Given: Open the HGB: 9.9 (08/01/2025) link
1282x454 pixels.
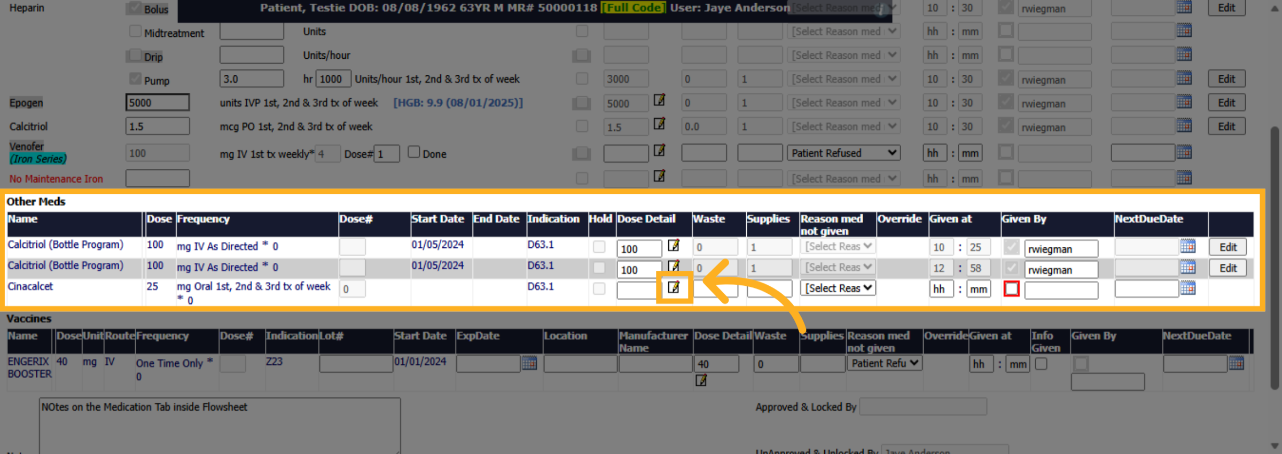Looking at the screenshot, I should (458, 103).
